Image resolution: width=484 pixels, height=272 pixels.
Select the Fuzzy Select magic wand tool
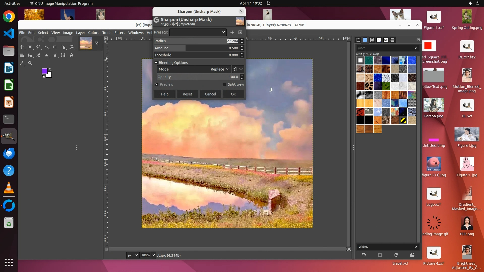click(x=47, y=47)
